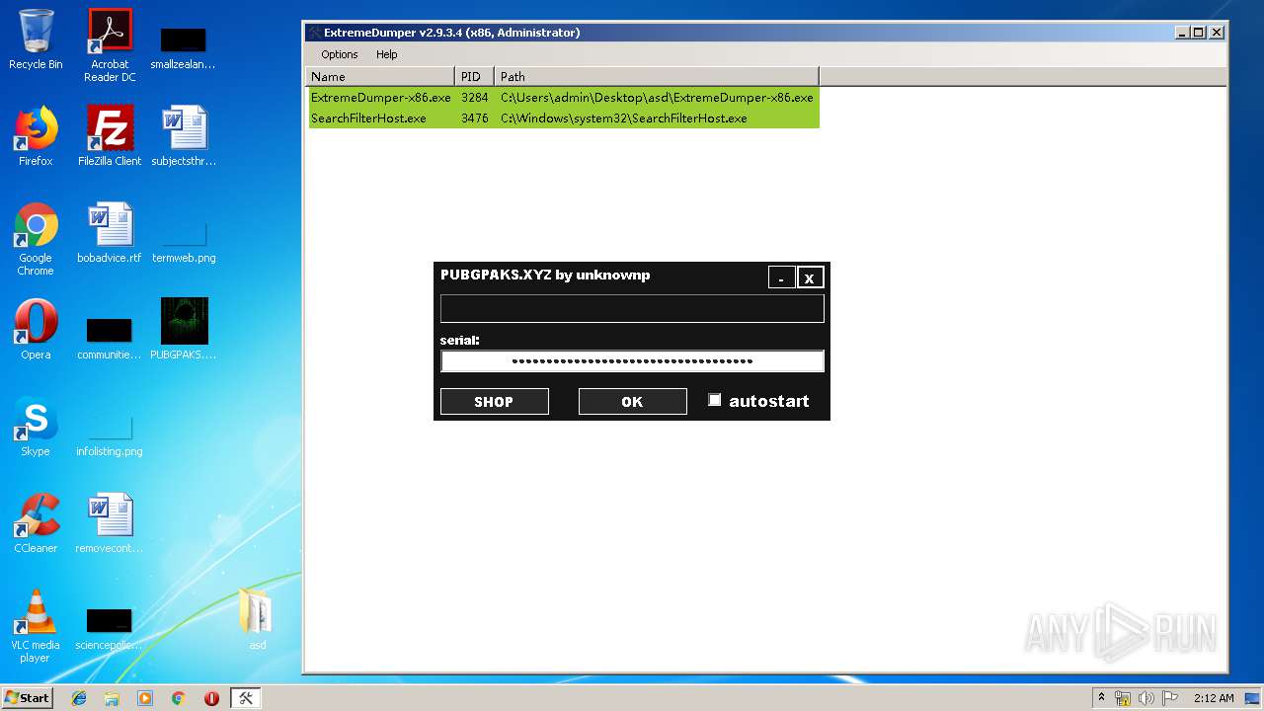Focus the serial password field

632,360
